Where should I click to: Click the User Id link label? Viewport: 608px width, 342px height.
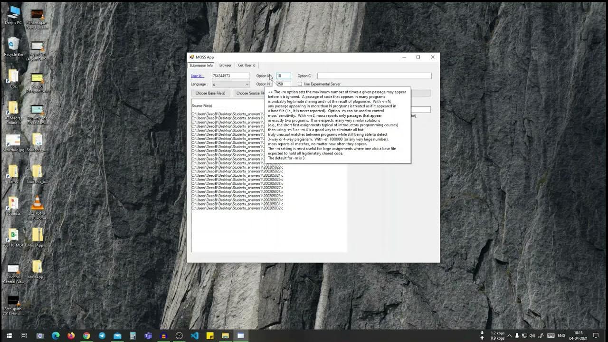click(x=197, y=76)
